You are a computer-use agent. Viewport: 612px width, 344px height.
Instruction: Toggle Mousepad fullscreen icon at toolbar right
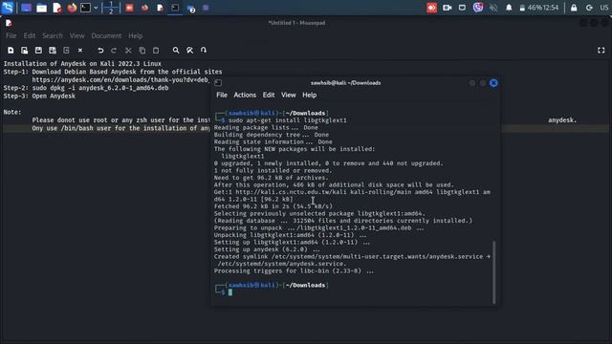[601, 51]
